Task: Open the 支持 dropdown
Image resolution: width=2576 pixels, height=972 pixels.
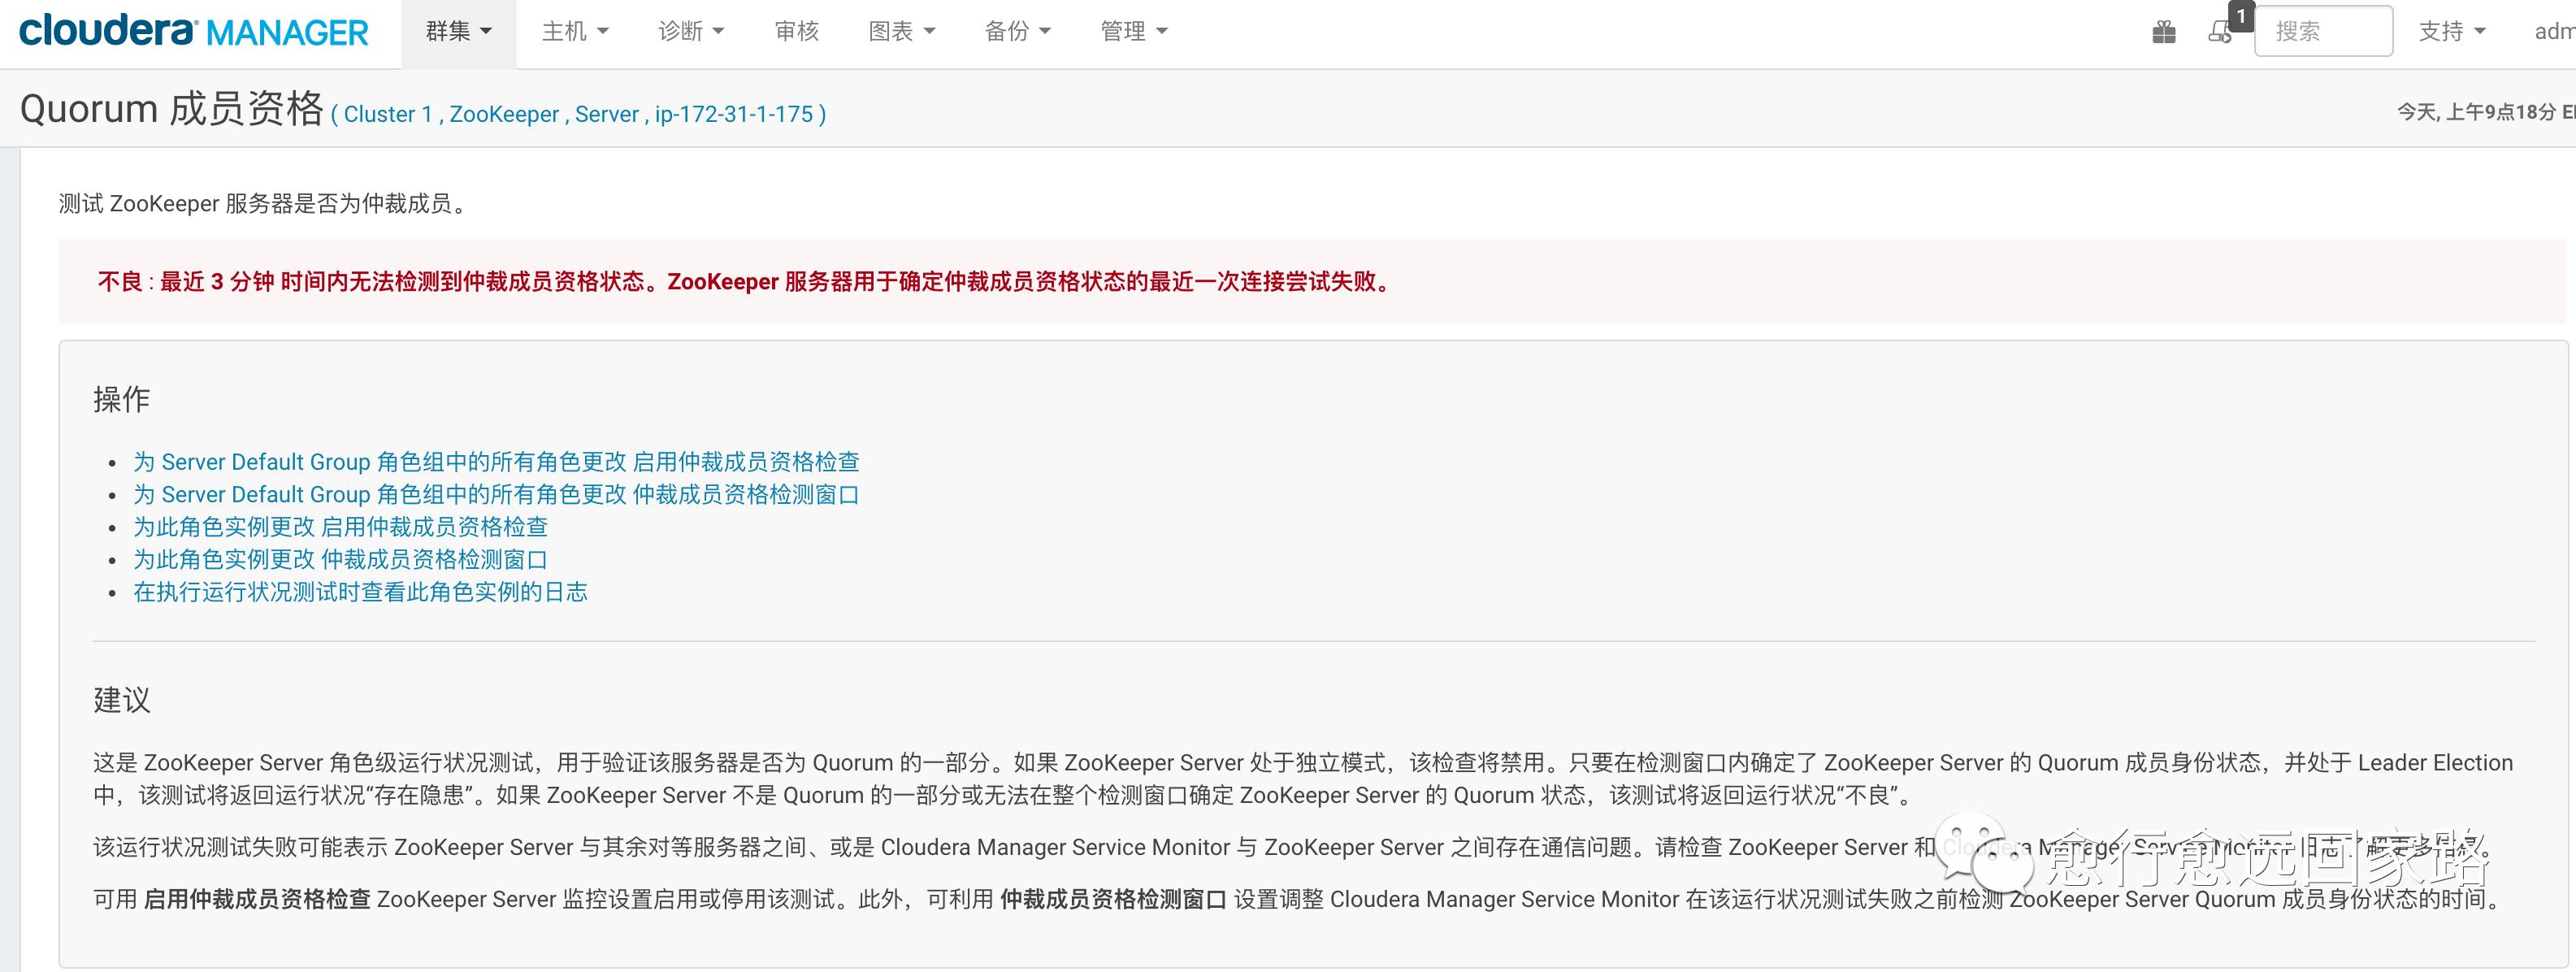Action: click(x=2452, y=32)
